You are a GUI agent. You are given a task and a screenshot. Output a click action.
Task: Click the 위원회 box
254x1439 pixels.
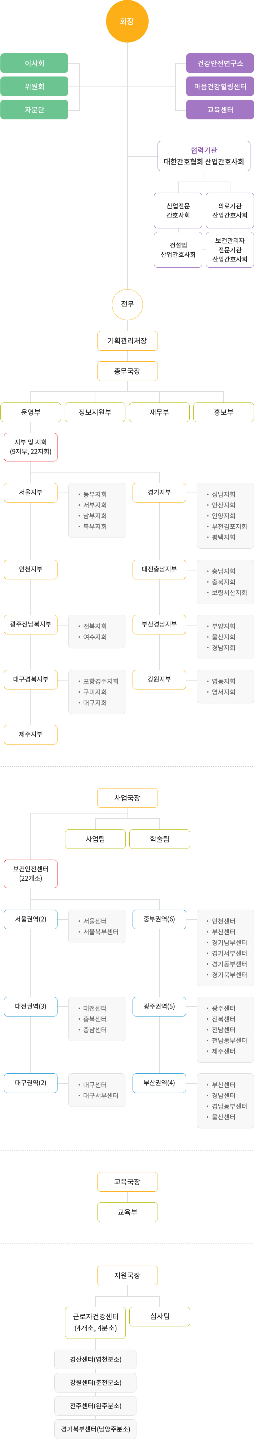pos(35,86)
